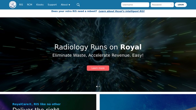This screenshot has width=196, height=110.
Task: Switch to the second carousel slide dot
Action: [99, 87]
